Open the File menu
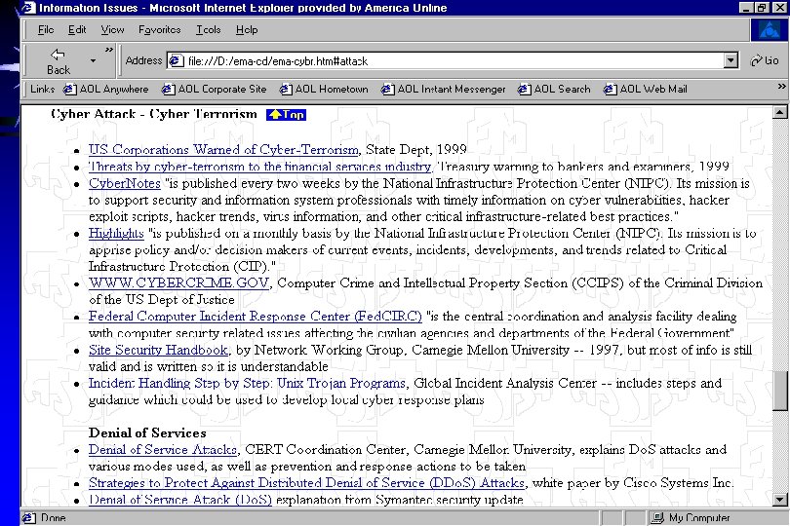This screenshot has height=526, width=790. pos(46,29)
